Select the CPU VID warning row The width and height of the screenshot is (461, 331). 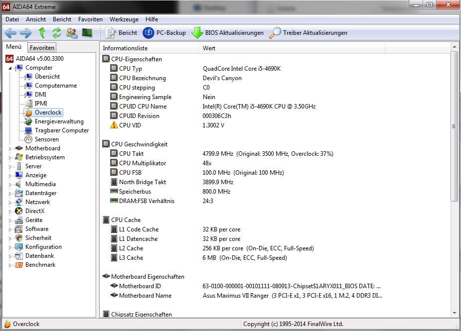(x=167, y=125)
